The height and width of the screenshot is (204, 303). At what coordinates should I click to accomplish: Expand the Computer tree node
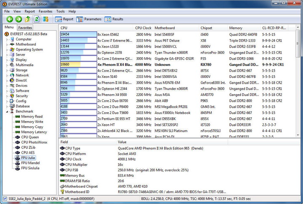click(x=7, y=39)
